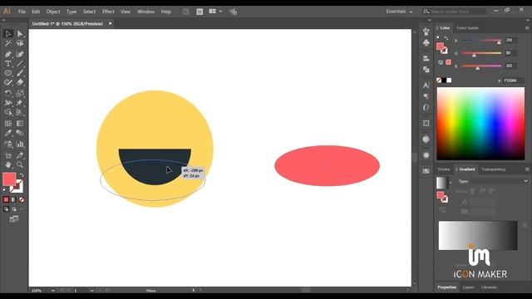Open the Layers panel tab
The width and height of the screenshot is (532, 299).
click(469, 287)
